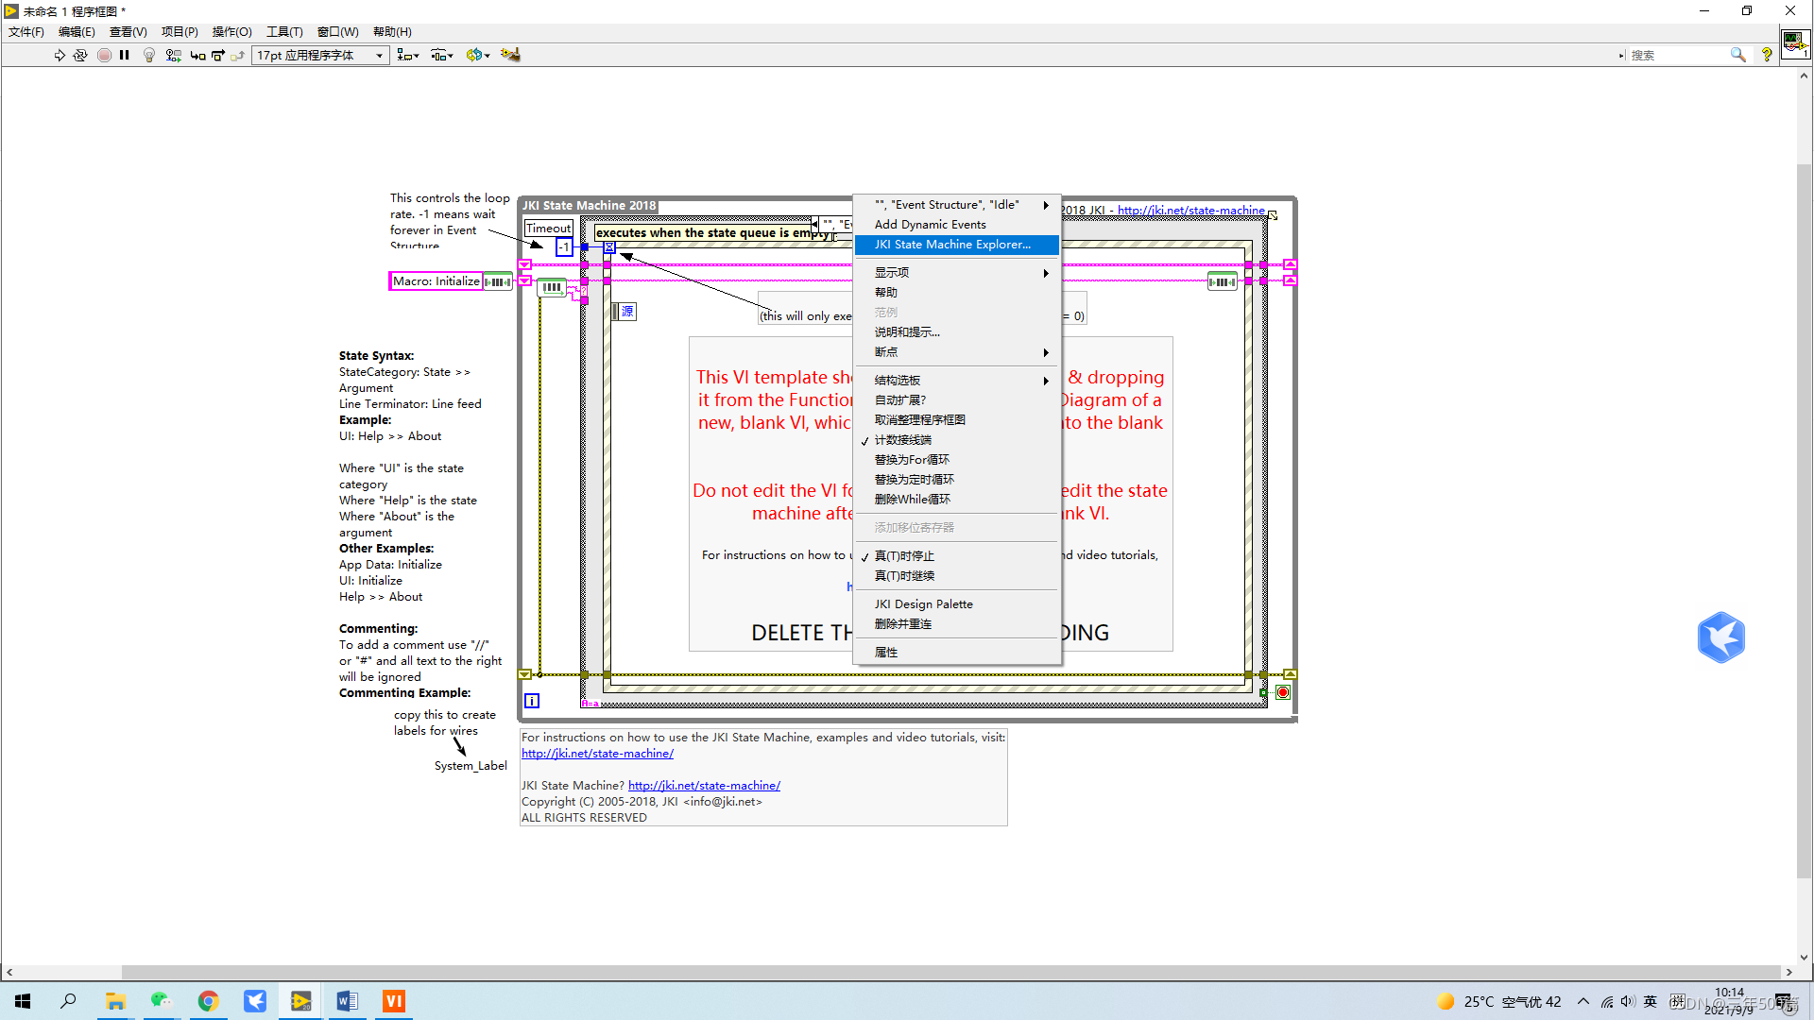Open the Distribute Objects dropdown
The width and height of the screenshot is (1814, 1020).
click(x=442, y=55)
